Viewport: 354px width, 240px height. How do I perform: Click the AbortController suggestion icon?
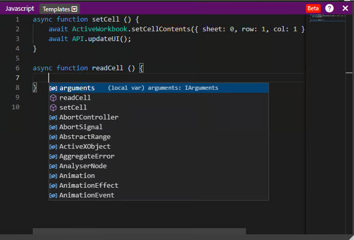(x=53, y=117)
